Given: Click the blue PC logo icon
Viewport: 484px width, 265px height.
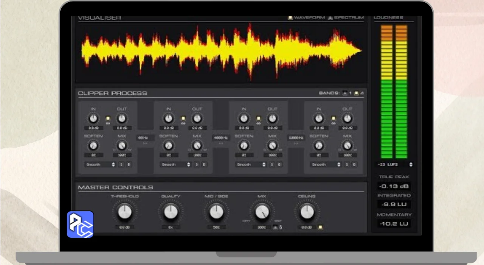Looking at the screenshot, I should pos(80,224).
